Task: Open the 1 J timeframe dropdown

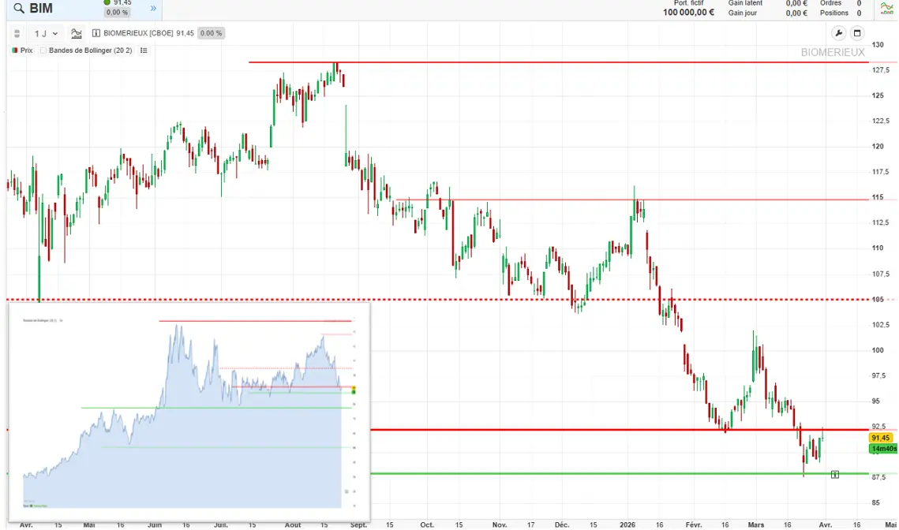Action: [46, 34]
